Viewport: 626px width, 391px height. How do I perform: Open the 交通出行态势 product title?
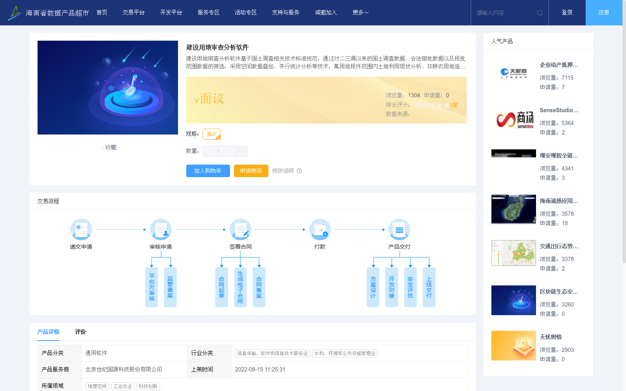[559, 246]
